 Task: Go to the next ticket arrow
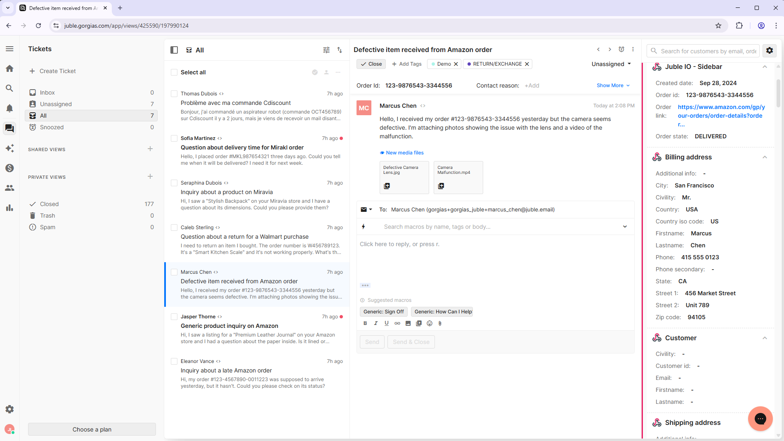coord(610,50)
